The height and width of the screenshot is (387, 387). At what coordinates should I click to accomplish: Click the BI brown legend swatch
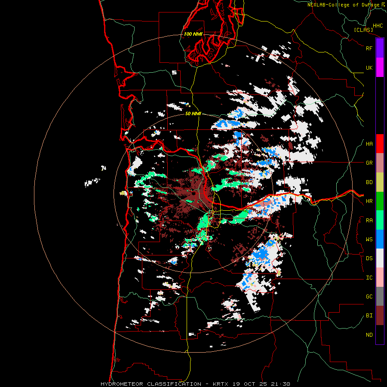tap(380, 316)
